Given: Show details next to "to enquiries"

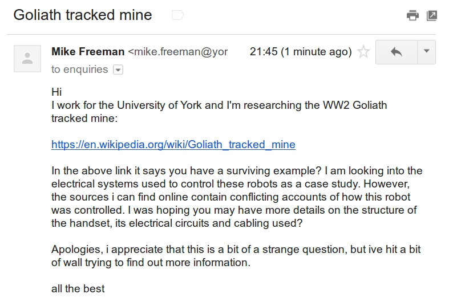Looking at the screenshot, I should click(118, 70).
